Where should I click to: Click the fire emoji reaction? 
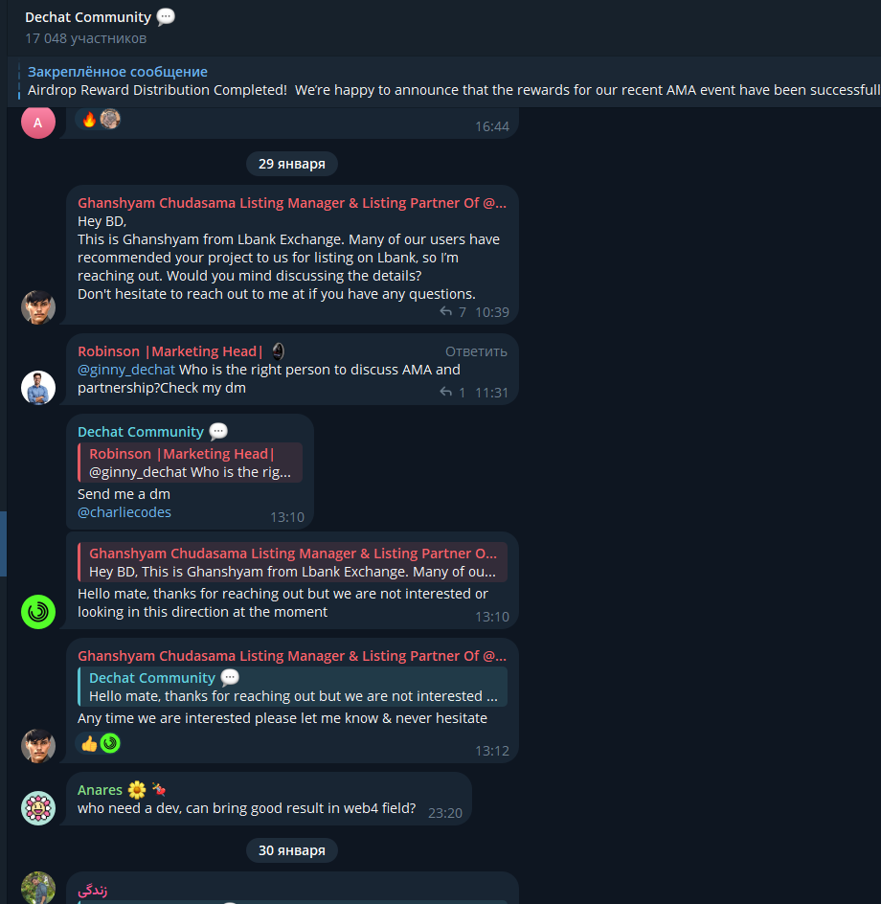pos(89,120)
